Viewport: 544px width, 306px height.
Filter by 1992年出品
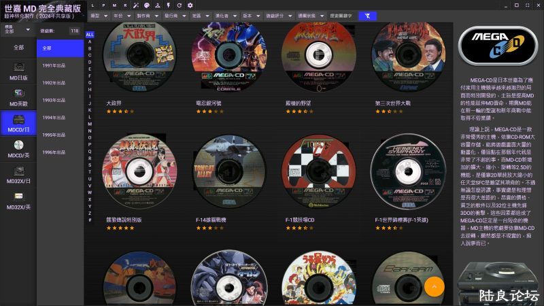pyautogui.click(x=60, y=82)
